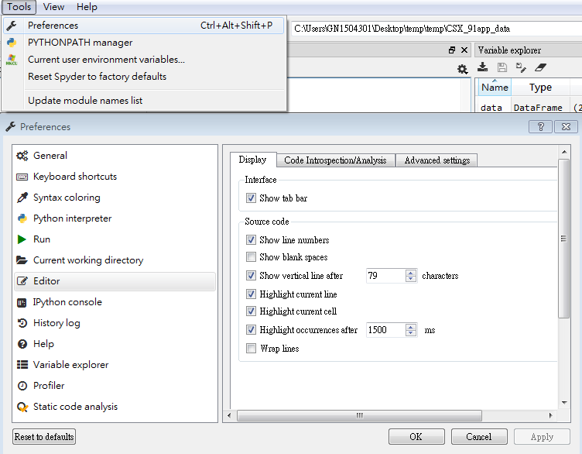Select Python interpreter in the preferences list
The image size is (582, 454).
(72, 218)
